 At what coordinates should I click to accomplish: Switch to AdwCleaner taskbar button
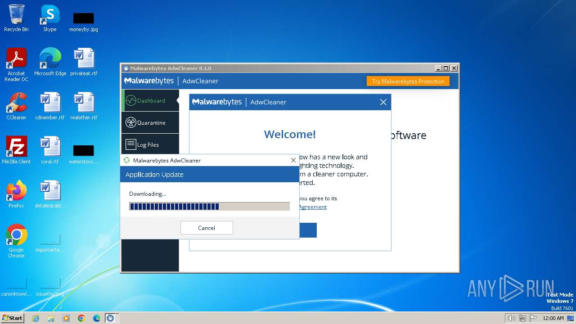click(x=111, y=318)
